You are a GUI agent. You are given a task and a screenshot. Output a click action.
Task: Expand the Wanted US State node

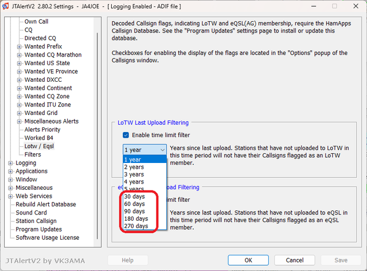pyautogui.click(x=19, y=63)
